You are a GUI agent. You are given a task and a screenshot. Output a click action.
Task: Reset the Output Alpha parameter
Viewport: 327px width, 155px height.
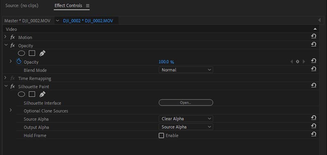[x=314, y=126]
